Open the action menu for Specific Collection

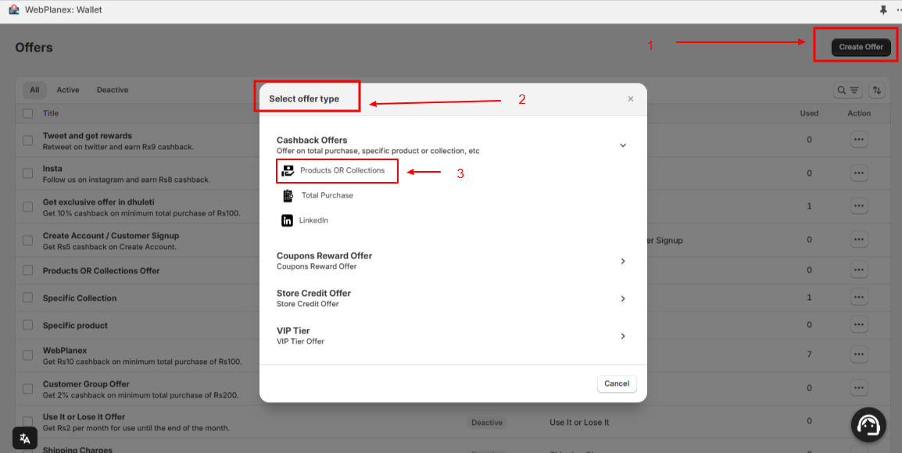pyautogui.click(x=859, y=296)
